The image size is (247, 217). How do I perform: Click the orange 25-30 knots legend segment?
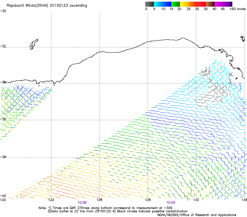tap(193, 4)
